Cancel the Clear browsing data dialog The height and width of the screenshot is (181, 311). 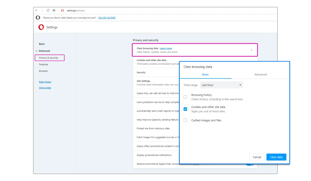click(x=257, y=157)
